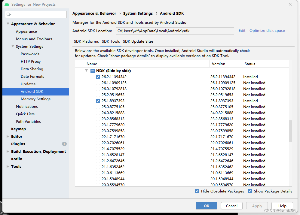
Task: Expand the Tools section in sidebar
Action: [7, 166]
